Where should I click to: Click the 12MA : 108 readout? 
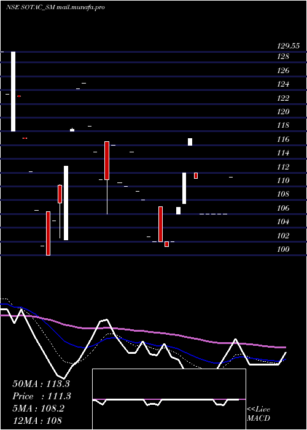click(37, 420)
